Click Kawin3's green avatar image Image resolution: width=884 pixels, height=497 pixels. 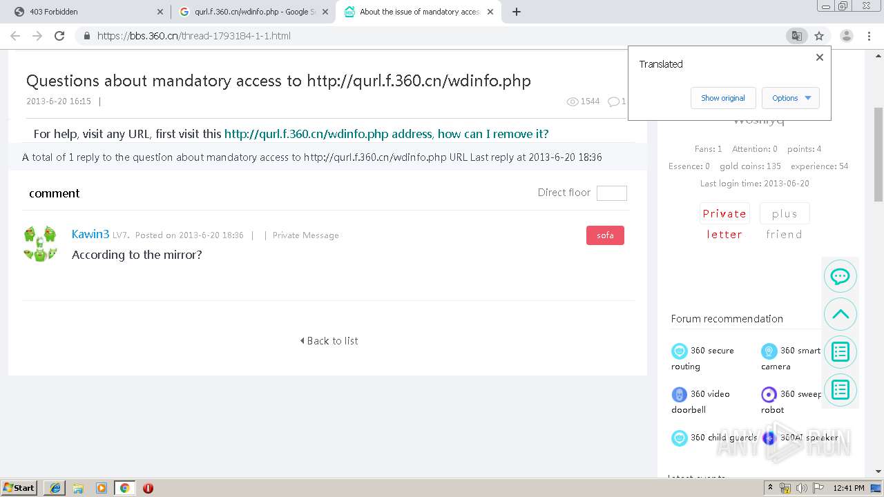[40, 244]
